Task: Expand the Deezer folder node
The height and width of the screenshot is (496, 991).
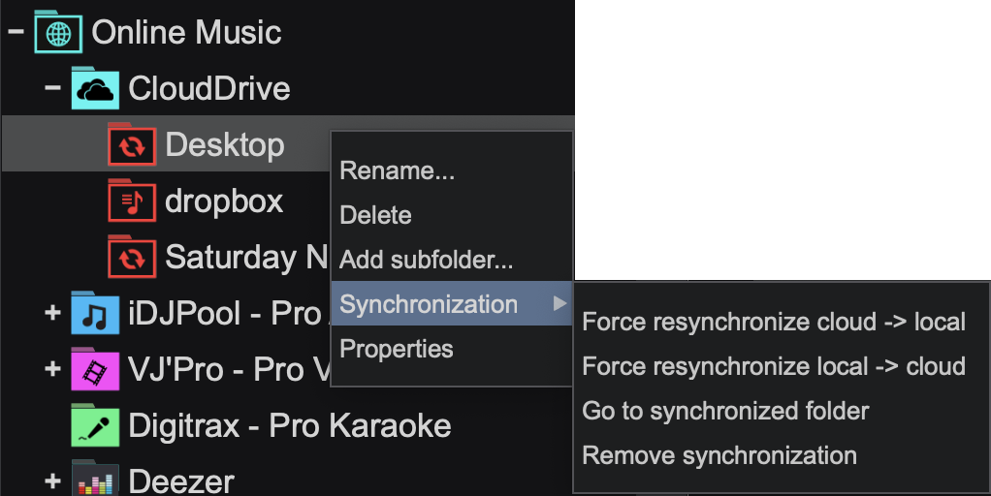Action: (x=52, y=480)
